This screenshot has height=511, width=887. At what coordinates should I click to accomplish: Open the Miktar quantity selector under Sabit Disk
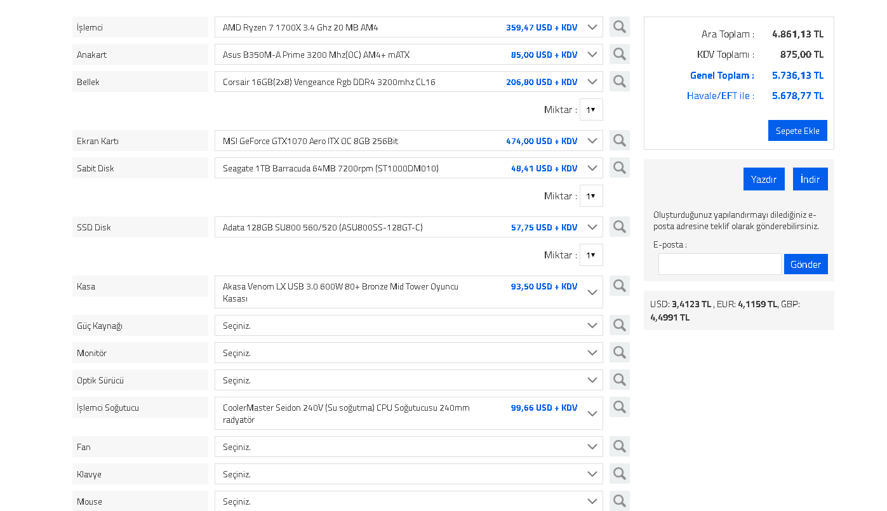point(591,196)
